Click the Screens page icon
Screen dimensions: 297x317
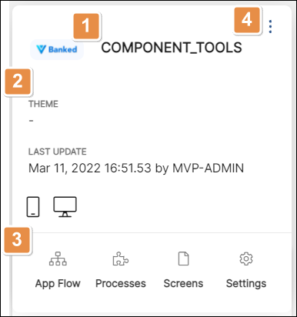tap(184, 259)
